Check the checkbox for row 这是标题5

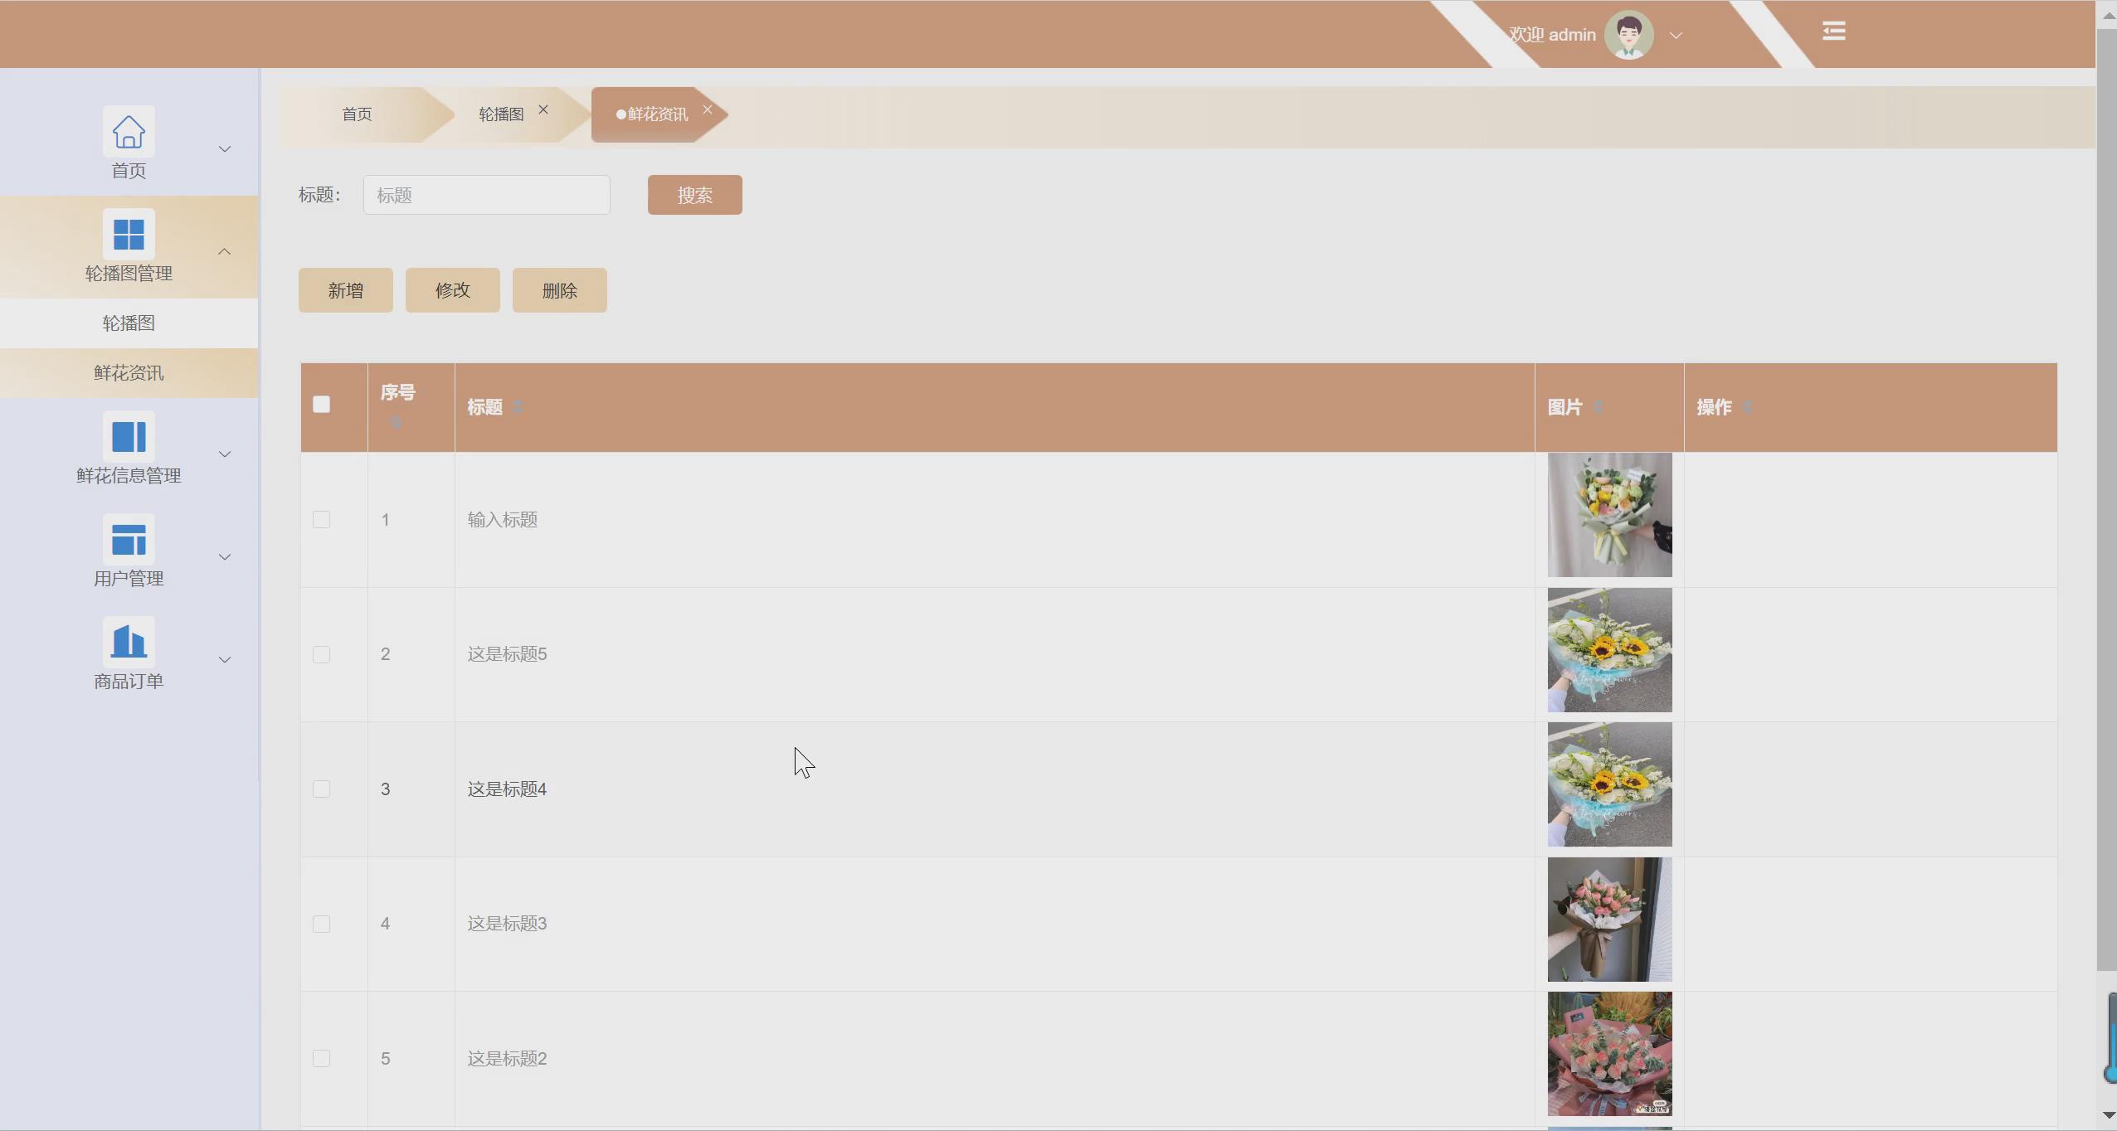click(321, 654)
